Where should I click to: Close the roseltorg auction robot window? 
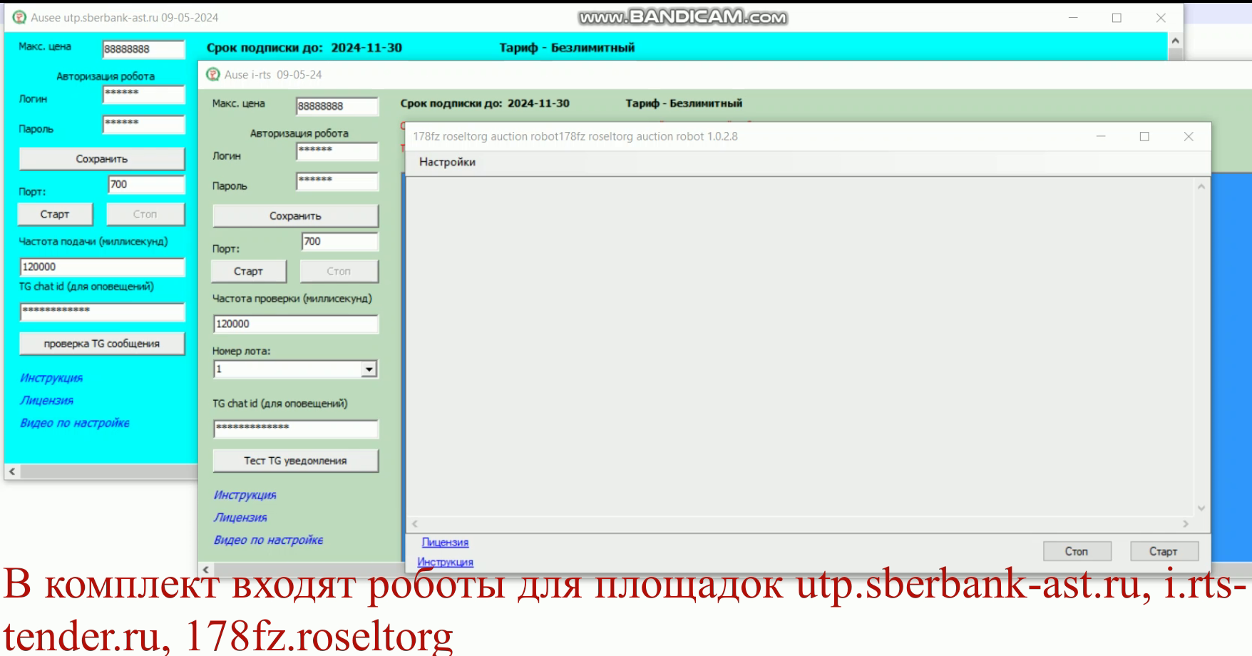coord(1188,136)
